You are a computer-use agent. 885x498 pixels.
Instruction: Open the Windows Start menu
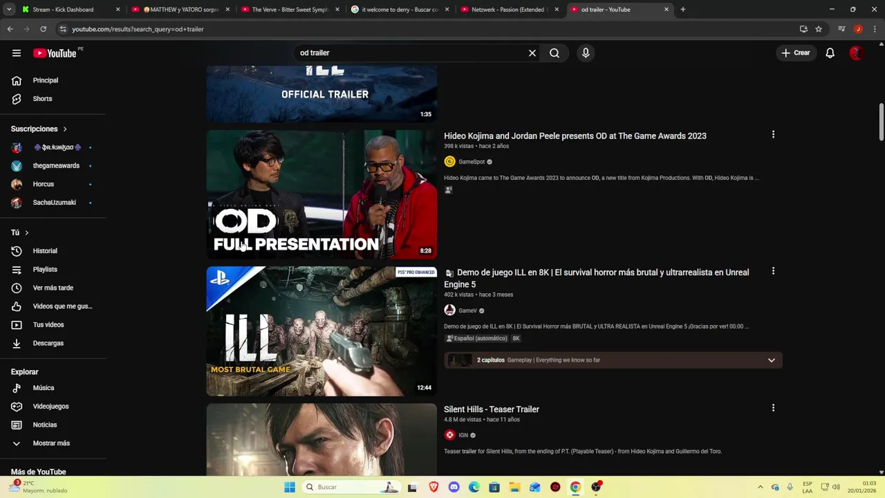[290, 487]
